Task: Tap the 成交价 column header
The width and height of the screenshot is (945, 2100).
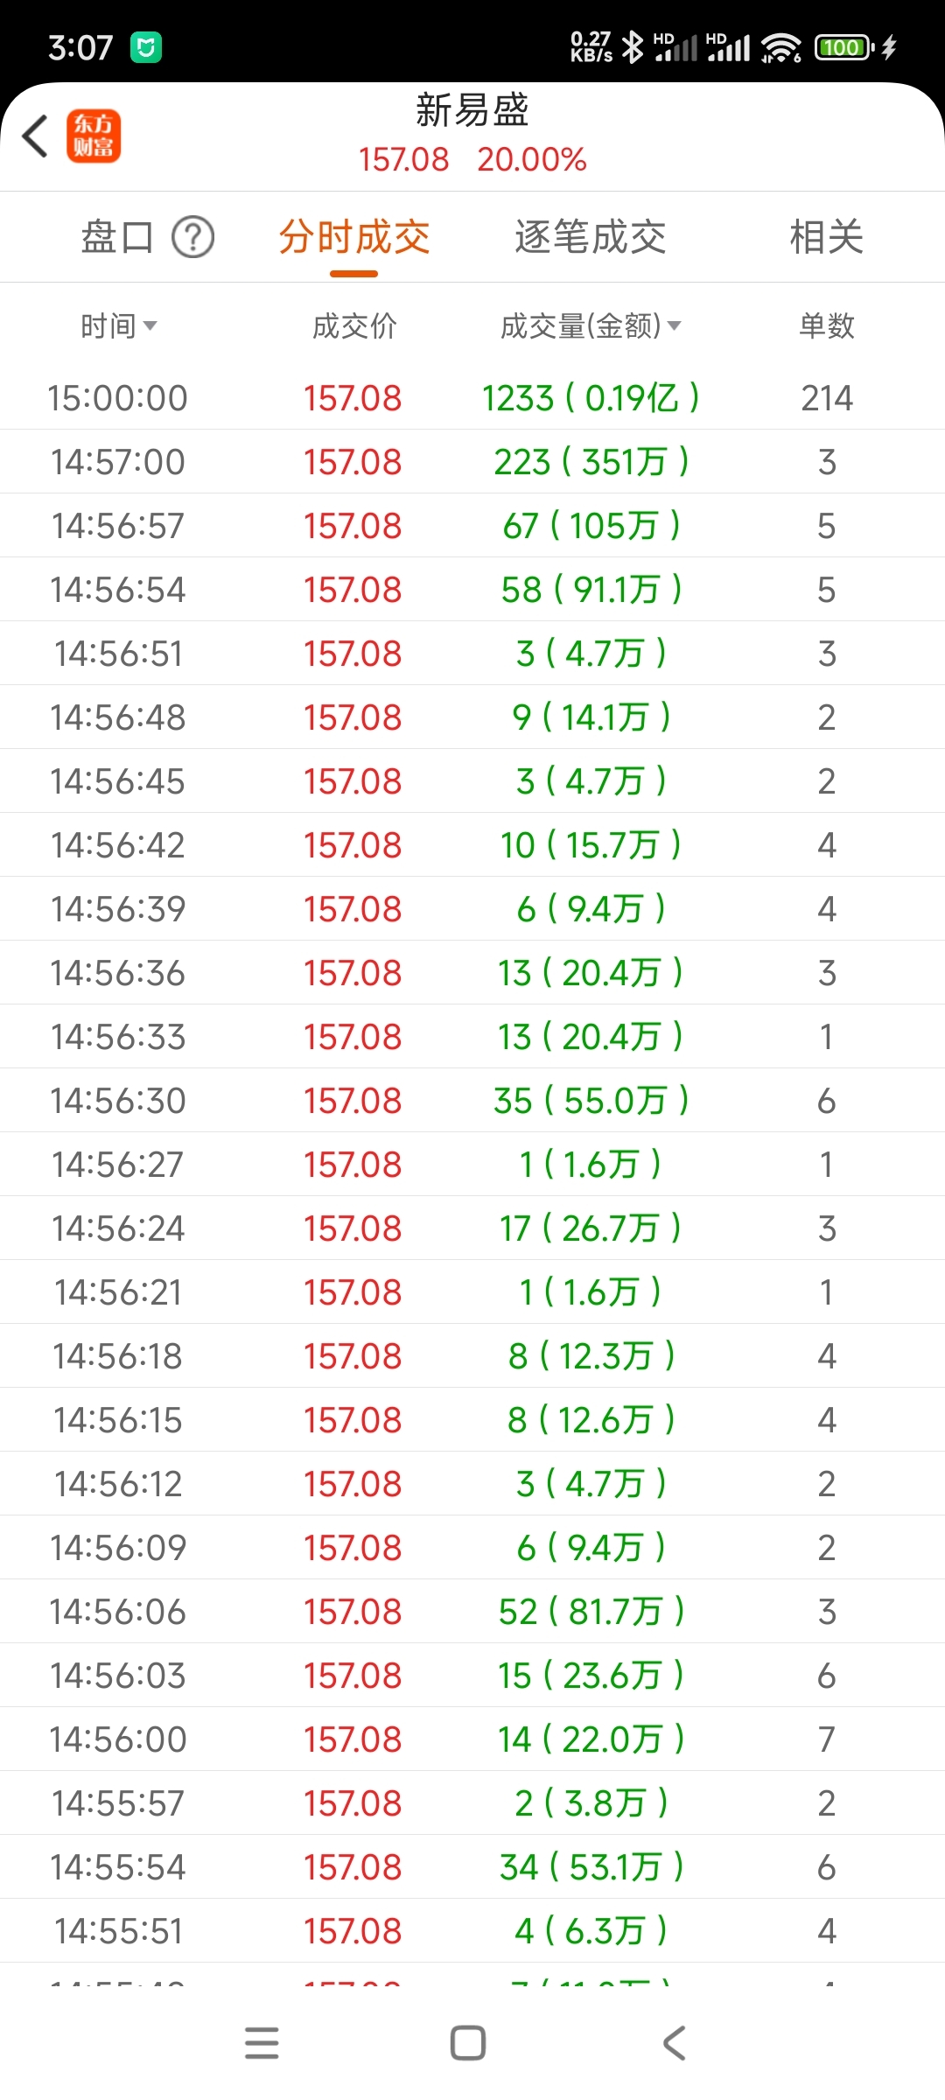Action: [x=354, y=325]
